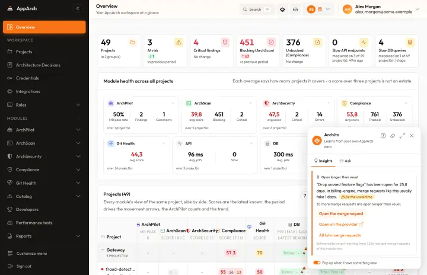The width and height of the screenshot is (427, 275).
Task: Click the Compliance badge icon in module health
Action: pos(344,103)
